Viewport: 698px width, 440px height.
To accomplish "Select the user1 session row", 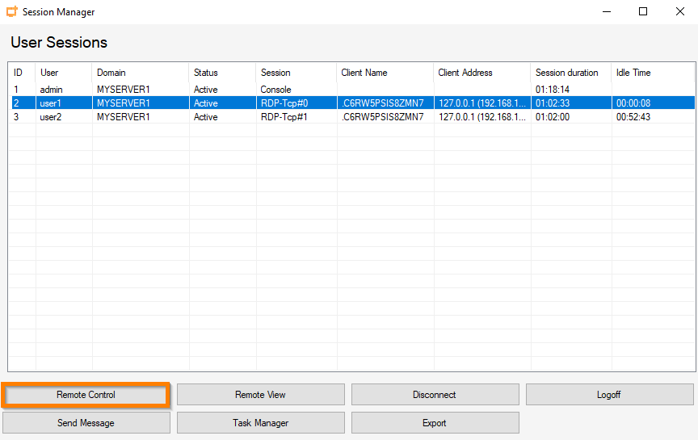I will [x=162, y=103].
